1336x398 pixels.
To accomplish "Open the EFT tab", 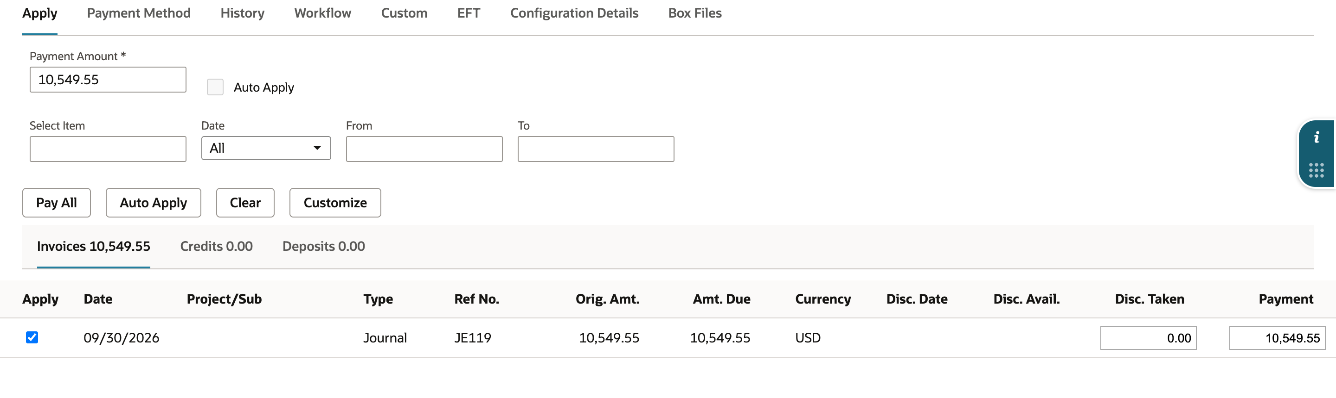I will click(x=469, y=13).
